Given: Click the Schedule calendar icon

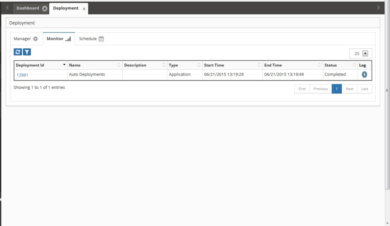Looking at the screenshot, I should pyautogui.click(x=102, y=38).
